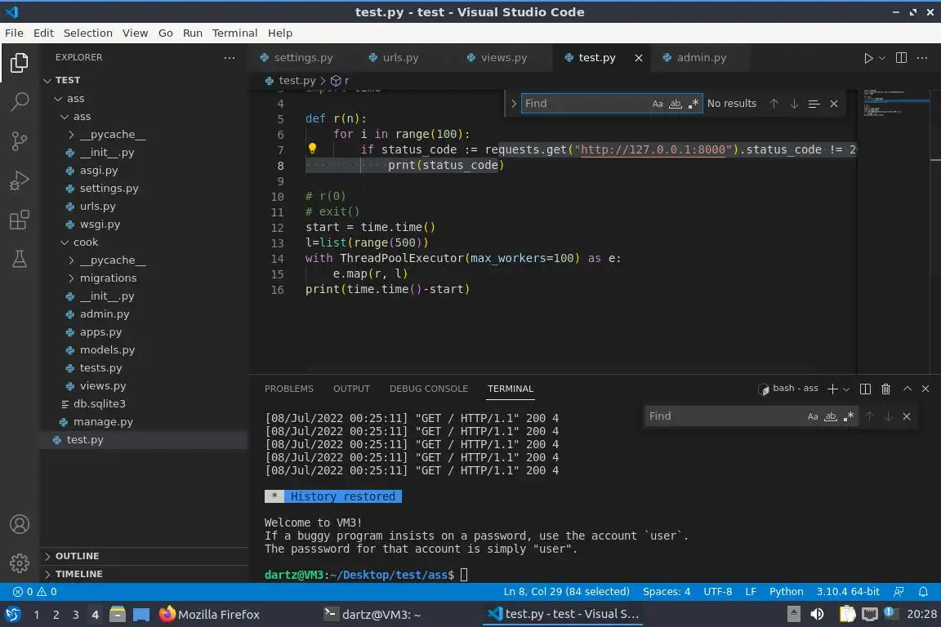Toggle Use Regular Expression in terminal Find
Screen dimensions: 941x627
tap(849, 416)
